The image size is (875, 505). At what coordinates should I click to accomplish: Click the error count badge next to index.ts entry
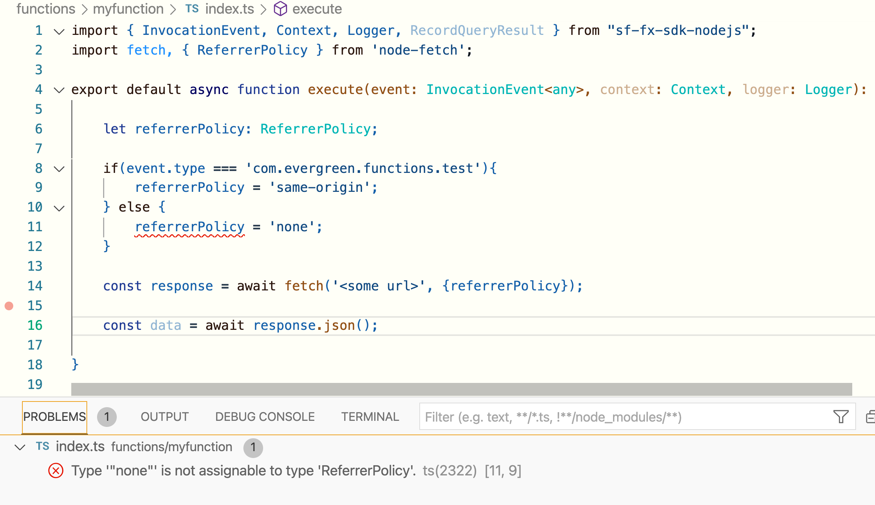253,448
